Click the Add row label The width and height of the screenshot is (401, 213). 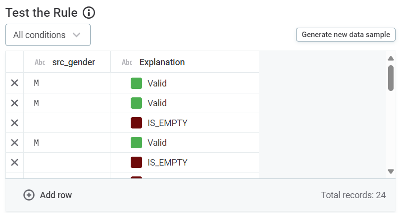point(56,195)
